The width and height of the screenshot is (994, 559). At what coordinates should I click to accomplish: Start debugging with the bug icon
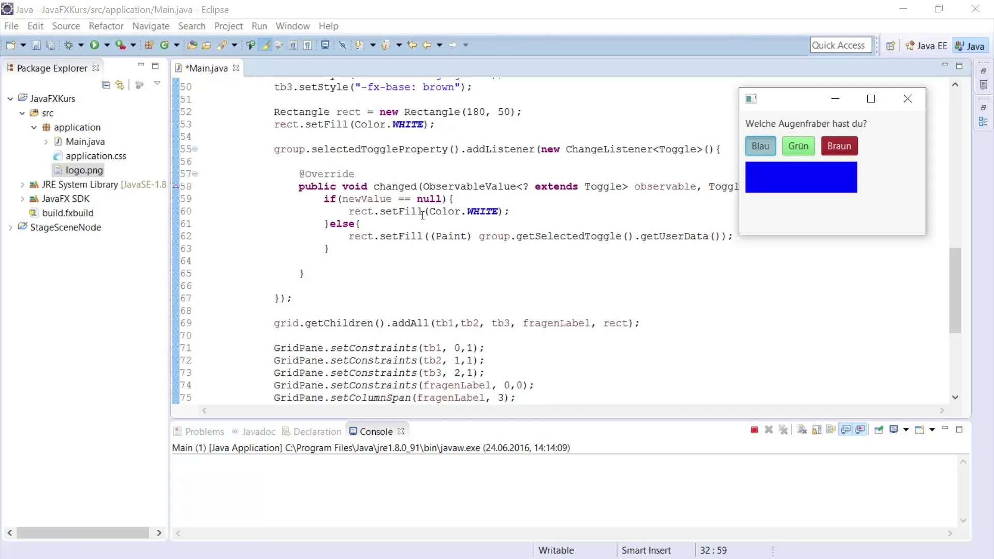tap(68, 45)
